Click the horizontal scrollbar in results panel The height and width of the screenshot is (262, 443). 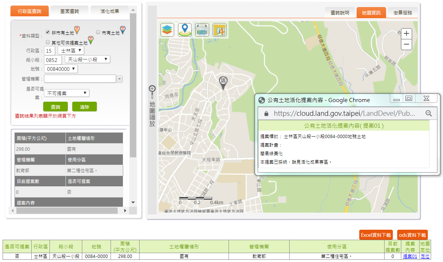[x=67, y=211]
